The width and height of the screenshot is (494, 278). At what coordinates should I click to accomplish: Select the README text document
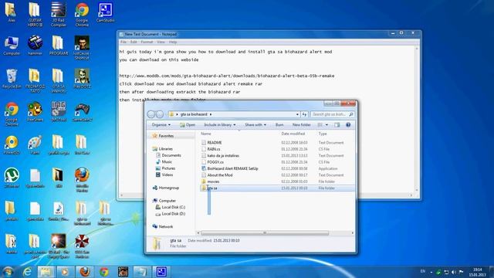pyautogui.click(x=215, y=142)
